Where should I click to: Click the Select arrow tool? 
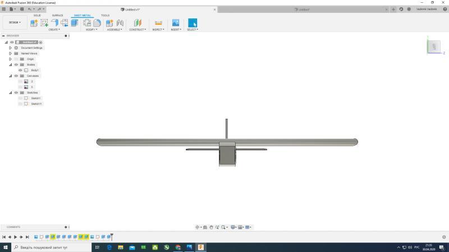pos(193,22)
